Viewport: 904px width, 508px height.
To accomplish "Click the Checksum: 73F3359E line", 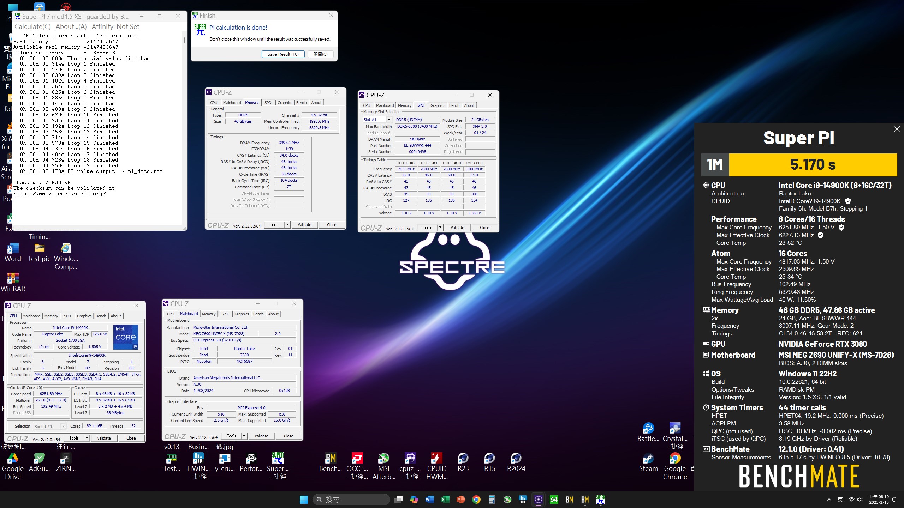I will pyautogui.click(x=42, y=183).
